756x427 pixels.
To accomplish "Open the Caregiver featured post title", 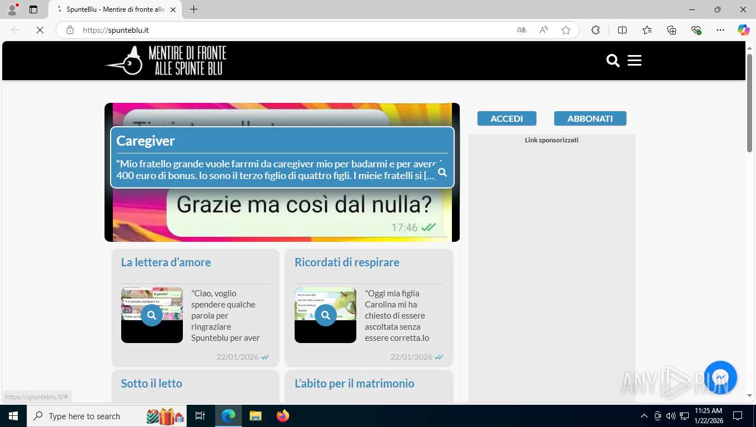I will tap(146, 141).
